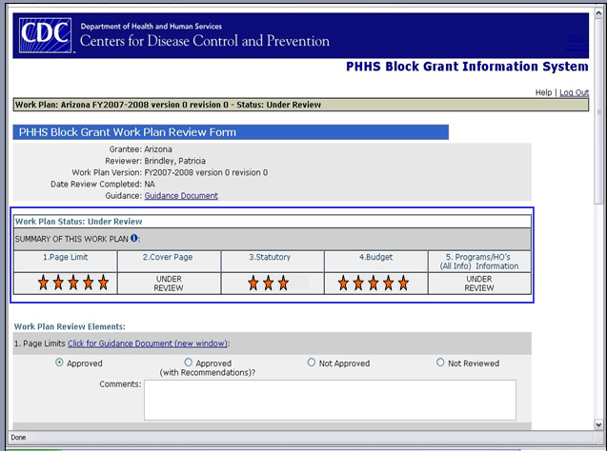Image resolution: width=607 pixels, height=451 pixels.
Task: Mark Page Limits as Not Reviewed
Action: (440, 363)
